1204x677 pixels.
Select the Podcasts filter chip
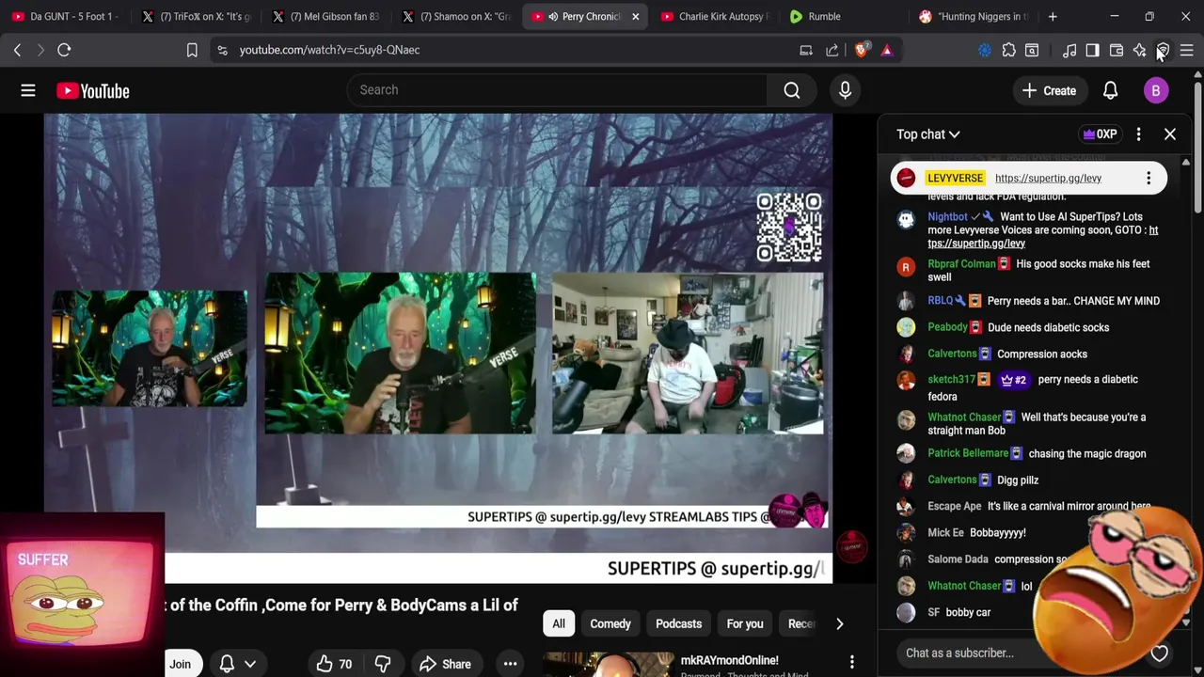(678, 623)
